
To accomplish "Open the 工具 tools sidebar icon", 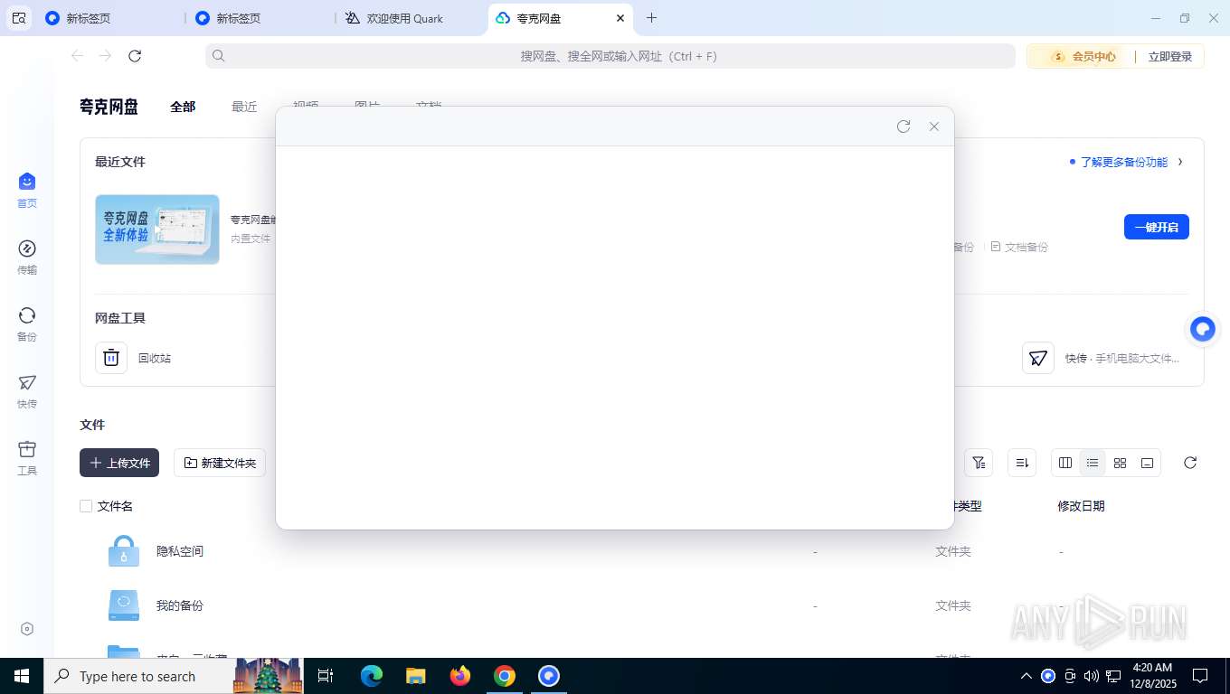I will point(27,449).
